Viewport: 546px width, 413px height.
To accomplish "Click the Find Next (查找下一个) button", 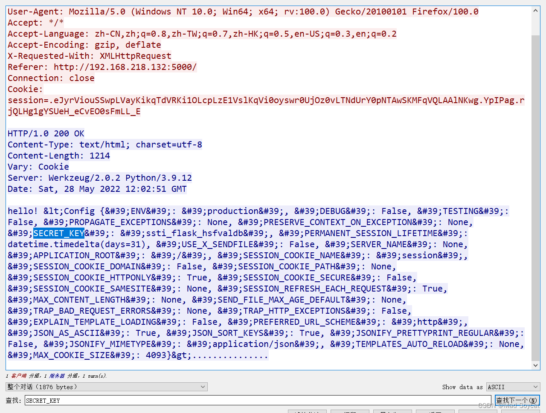I will click(x=517, y=400).
